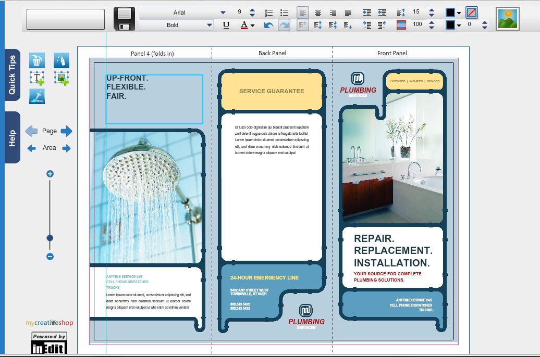Image resolution: width=540 pixels, height=357 pixels.
Task: Click the numbered list icon
Action: pyautogui.click(x=269, y=12)
